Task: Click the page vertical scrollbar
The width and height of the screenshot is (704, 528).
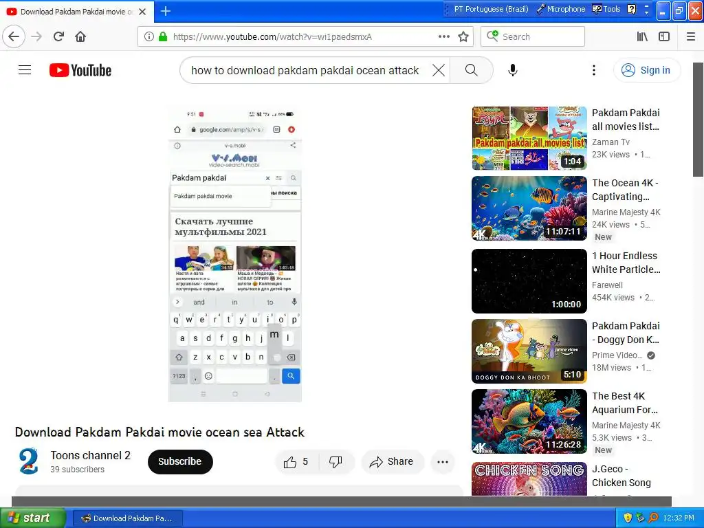Action: pyautogui.click(x=698, y=120)
